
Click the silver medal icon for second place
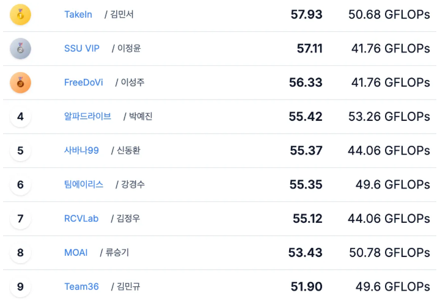[20, 48]
